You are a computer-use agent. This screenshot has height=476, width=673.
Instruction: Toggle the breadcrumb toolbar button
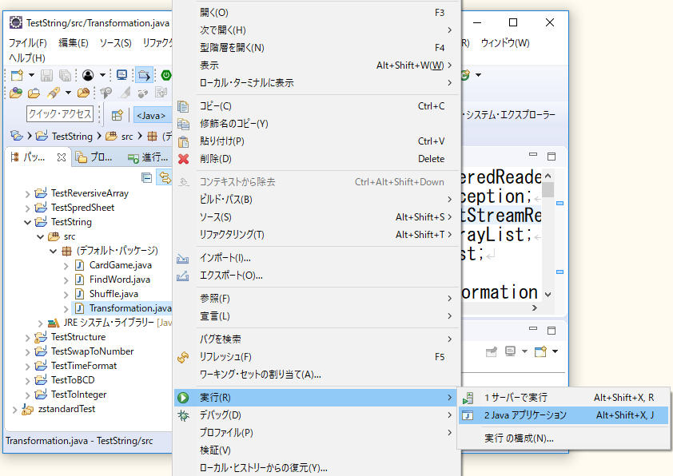coord(144,76)
